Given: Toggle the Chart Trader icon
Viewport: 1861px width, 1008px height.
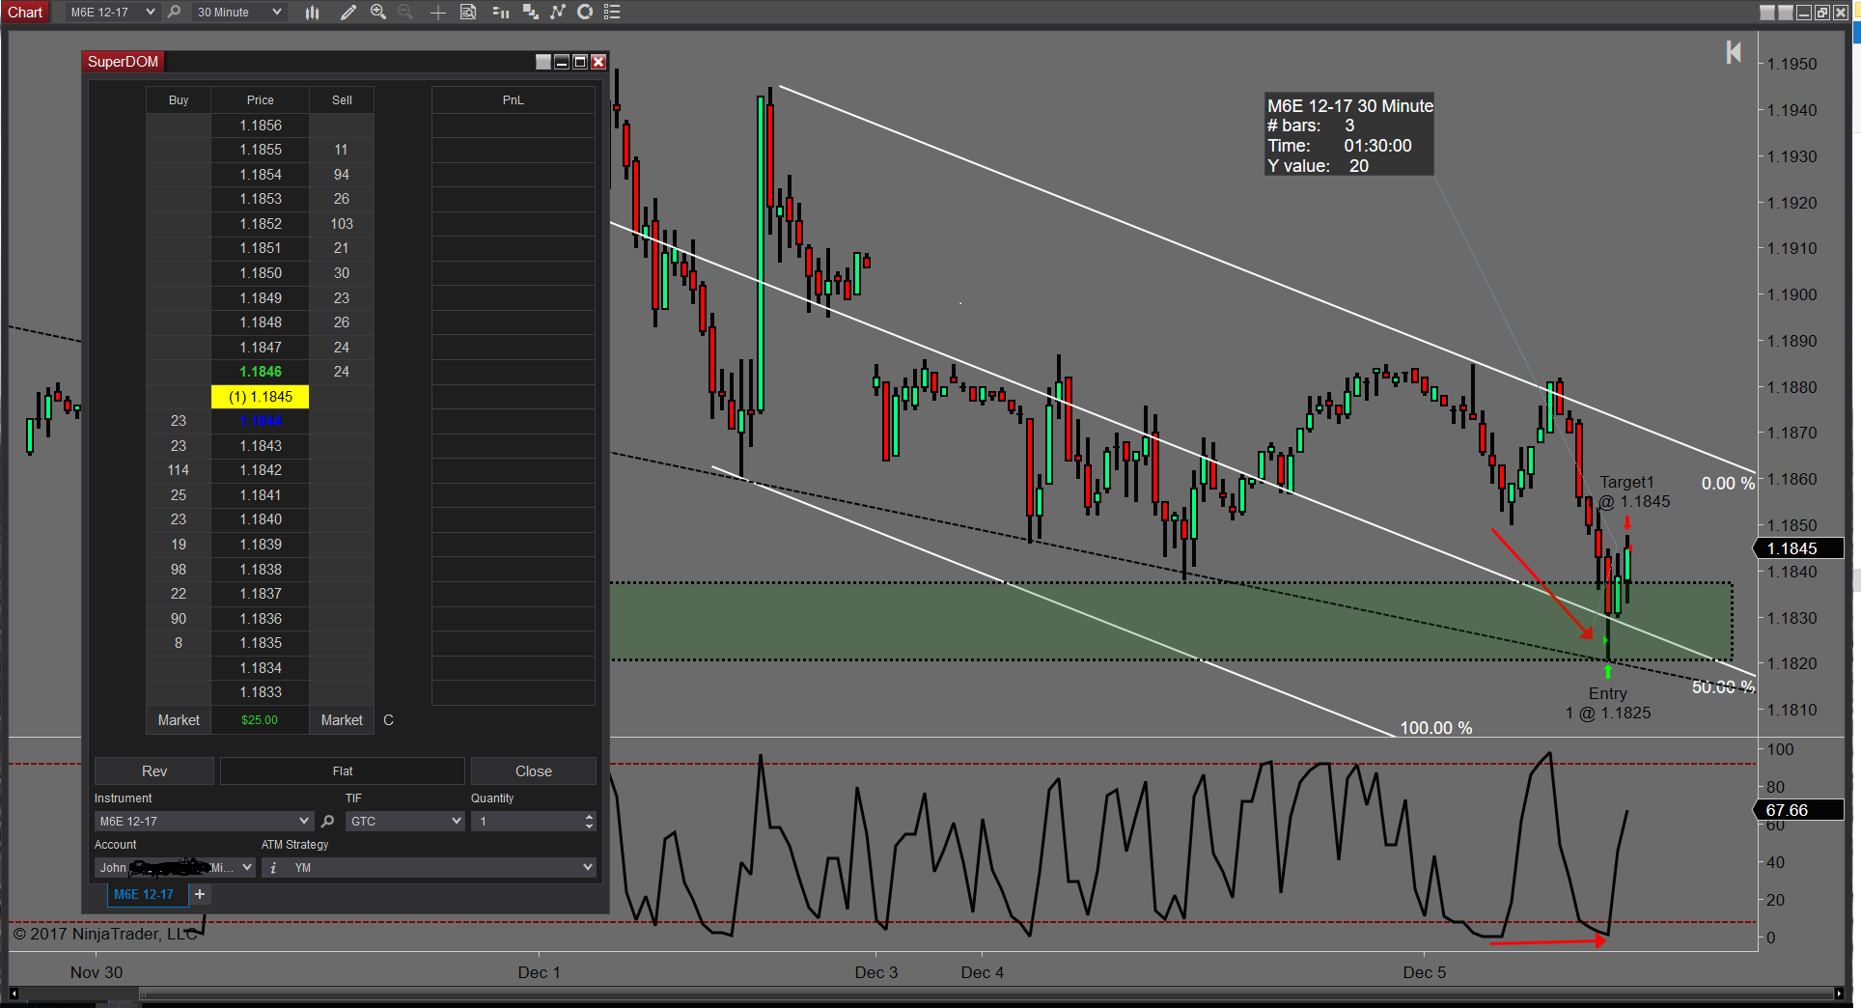Looking at the screenshot, I should tap(500, 12).
